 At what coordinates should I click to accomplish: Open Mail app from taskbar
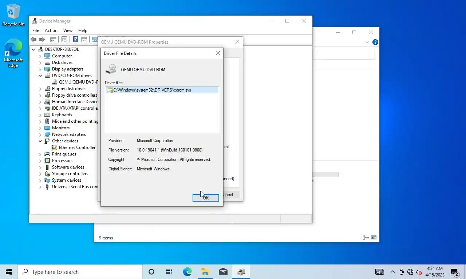point(223,272)
